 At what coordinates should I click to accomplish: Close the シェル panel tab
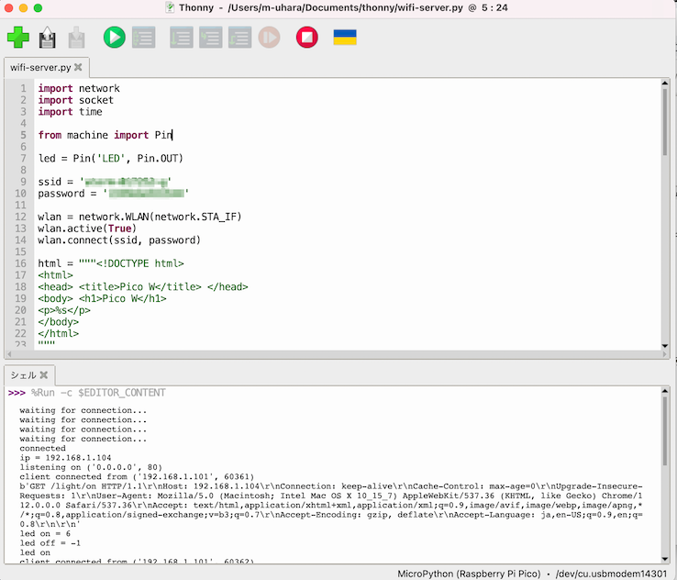point(44,374)
